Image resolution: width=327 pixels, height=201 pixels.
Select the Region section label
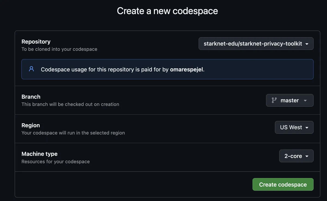point(31,125)
